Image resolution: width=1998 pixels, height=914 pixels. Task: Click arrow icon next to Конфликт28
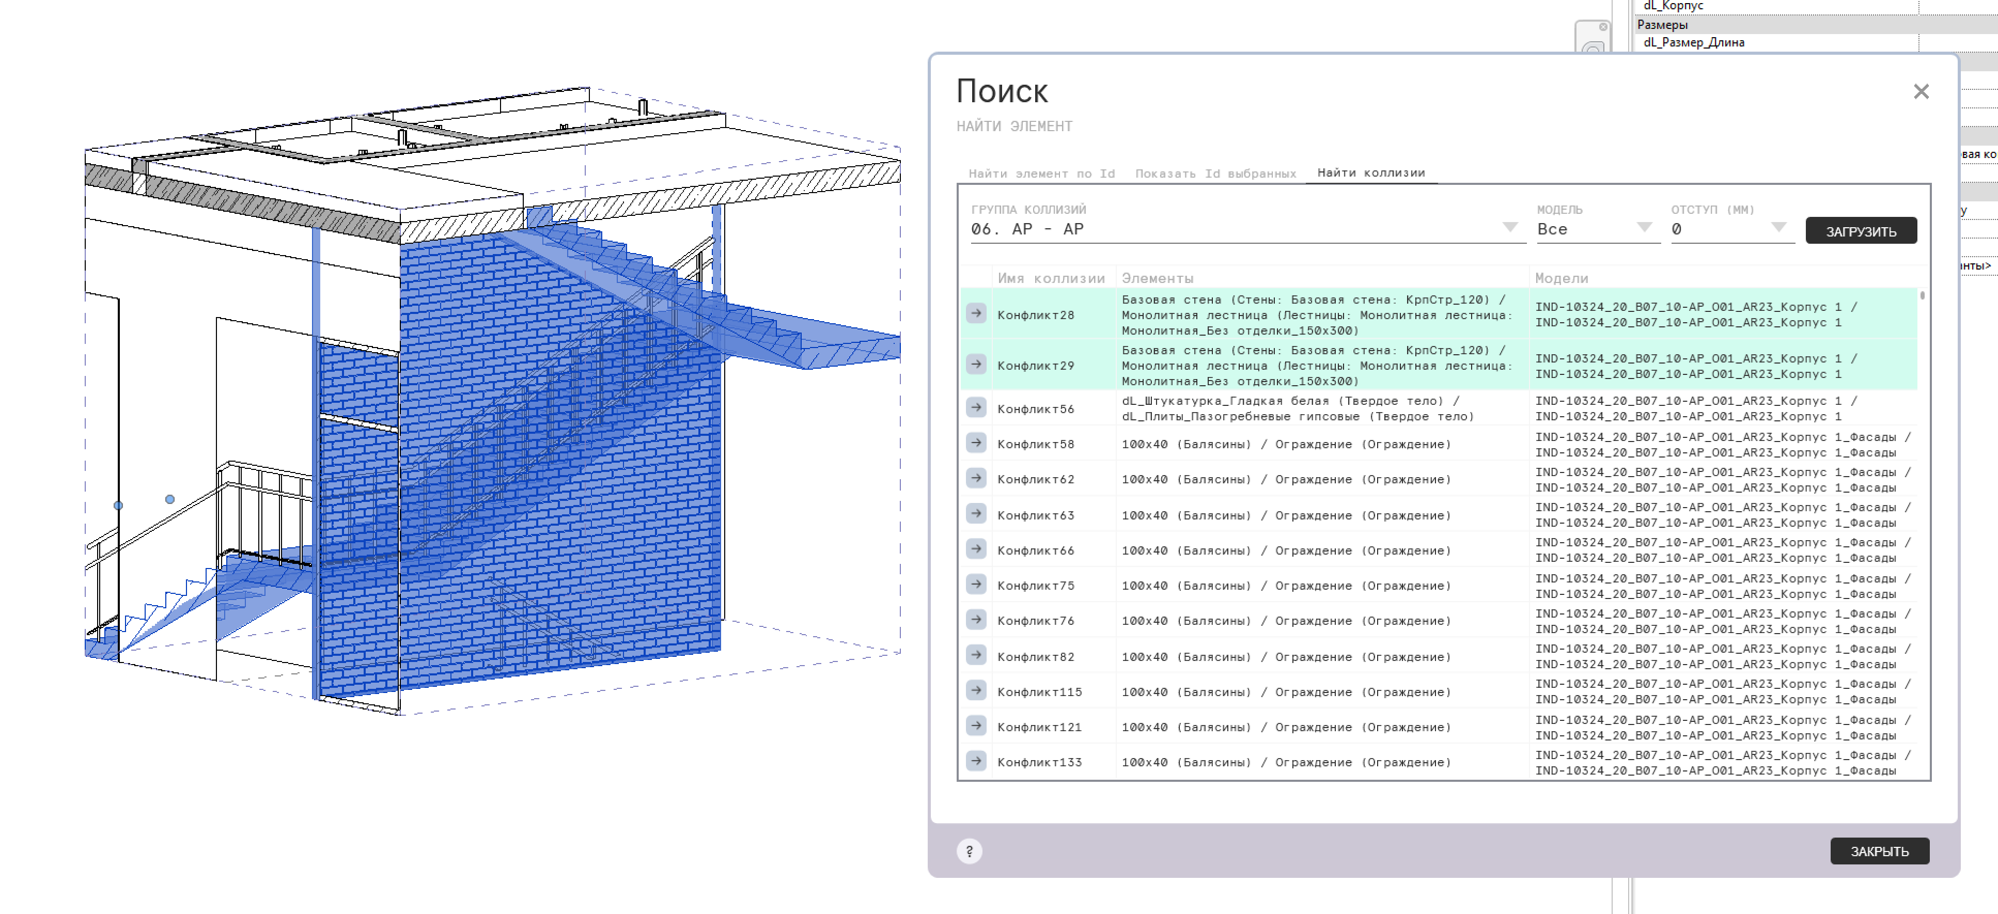tap(976, 314)
